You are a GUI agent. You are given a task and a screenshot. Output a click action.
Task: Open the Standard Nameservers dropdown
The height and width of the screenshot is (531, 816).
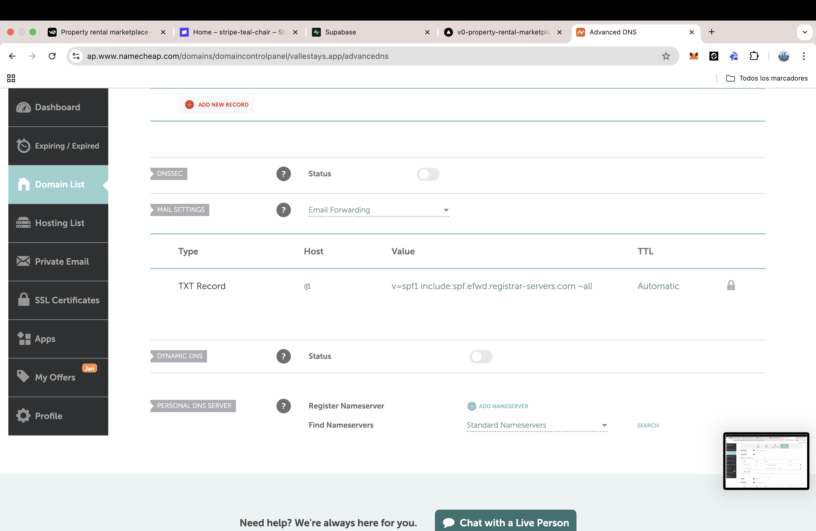[x=537, y=425]
